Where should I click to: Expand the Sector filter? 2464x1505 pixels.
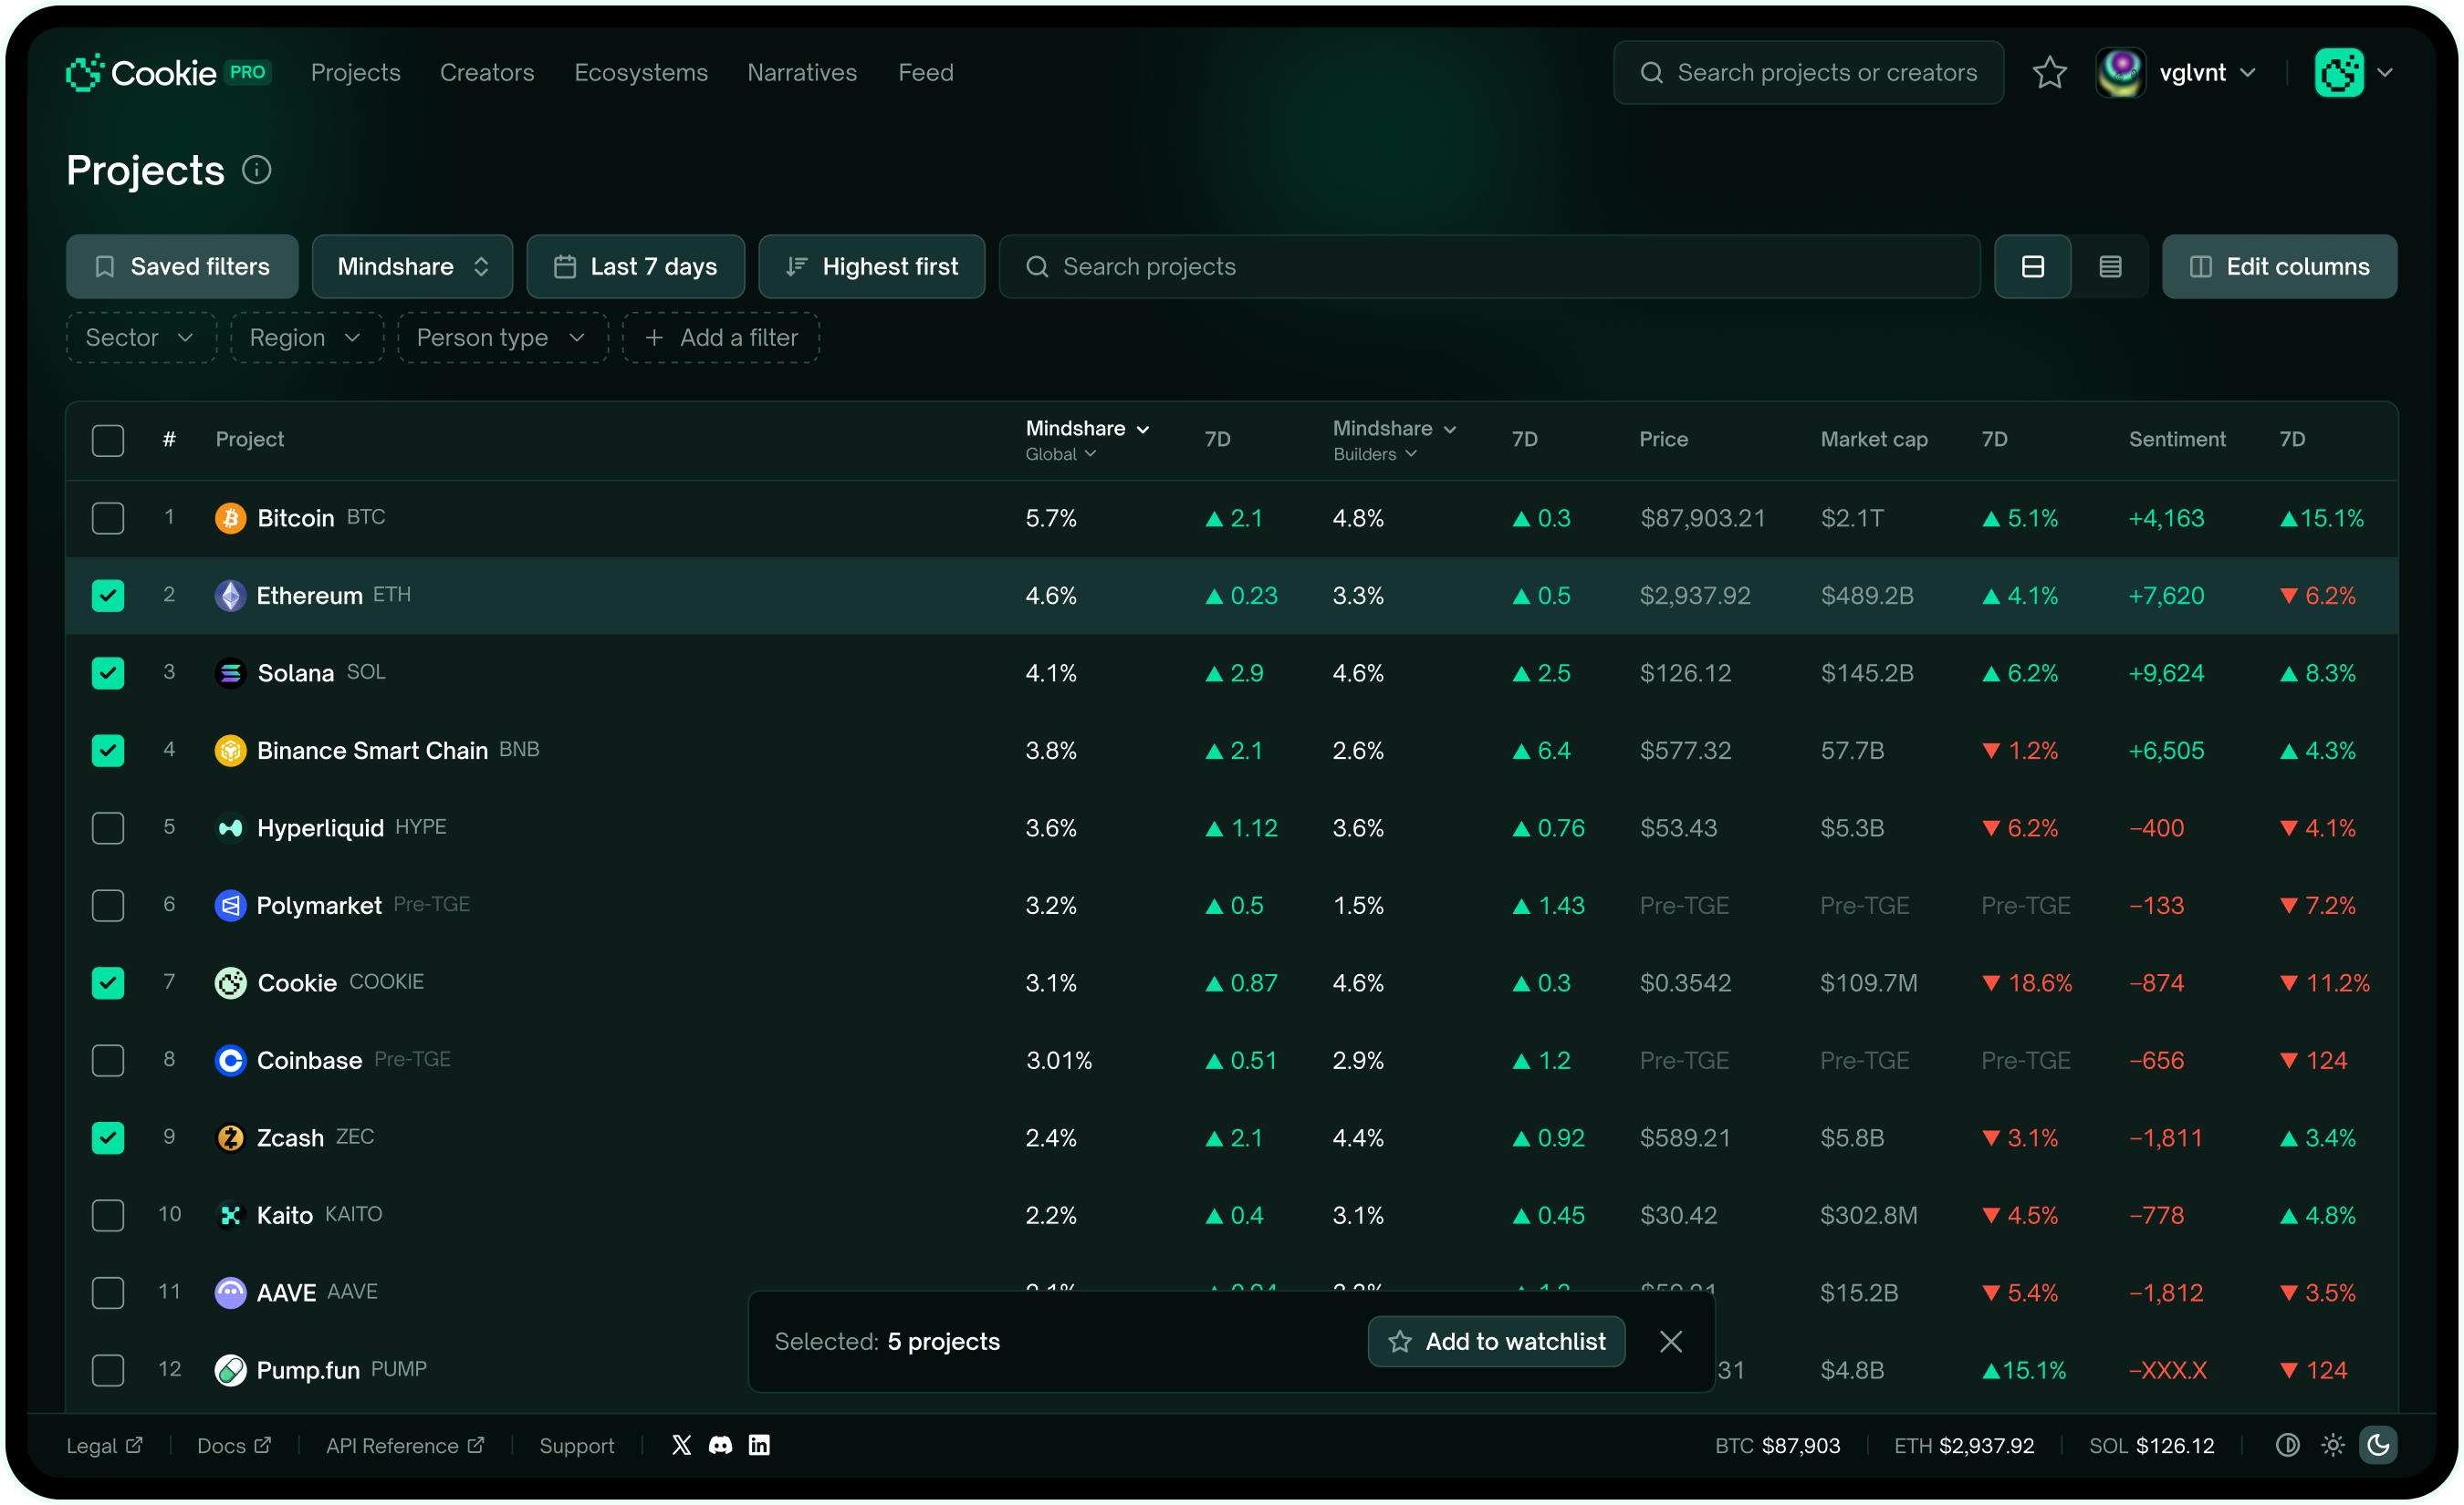[x=141, y=337]
